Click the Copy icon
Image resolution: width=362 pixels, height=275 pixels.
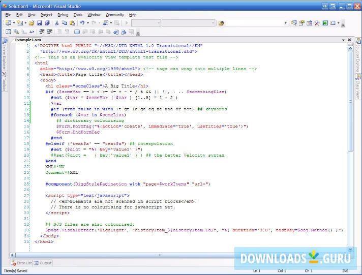[65, 23]
